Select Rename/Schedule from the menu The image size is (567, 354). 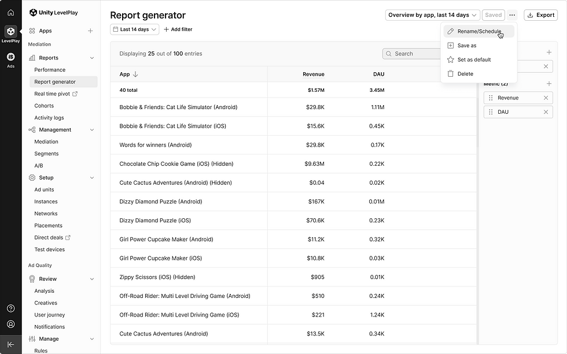(x=479, y=31)
